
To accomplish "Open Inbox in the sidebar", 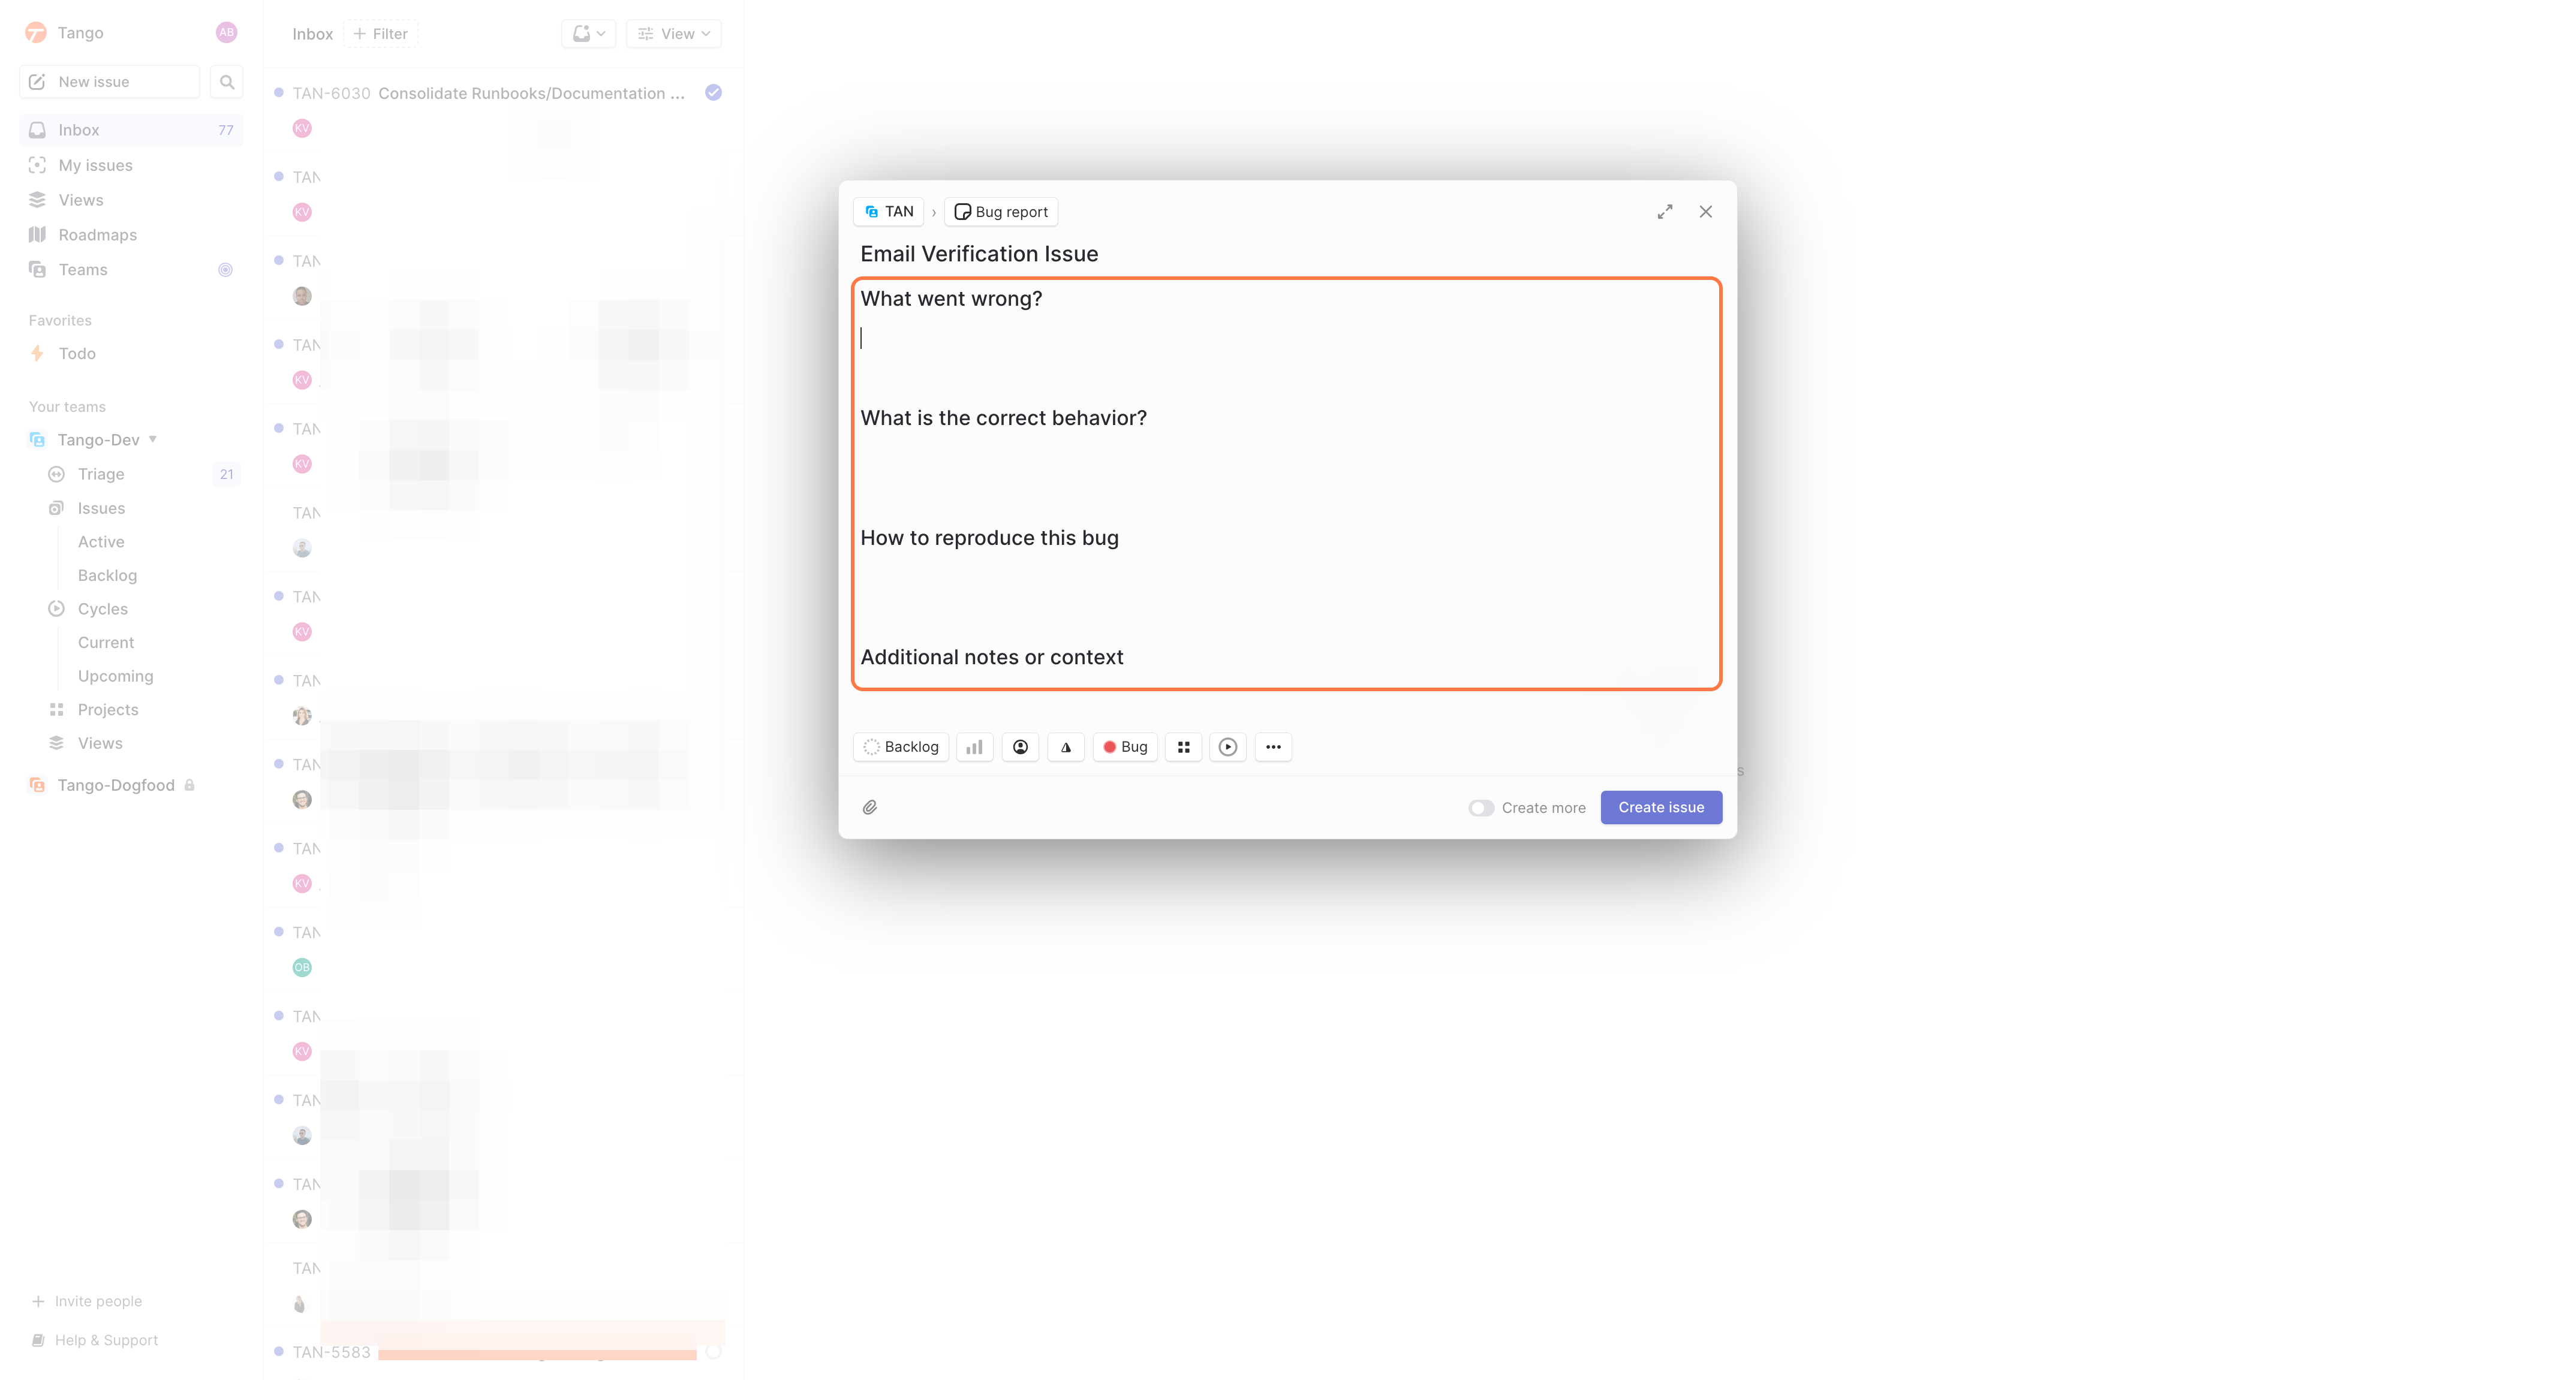I will tap(131, 130).
